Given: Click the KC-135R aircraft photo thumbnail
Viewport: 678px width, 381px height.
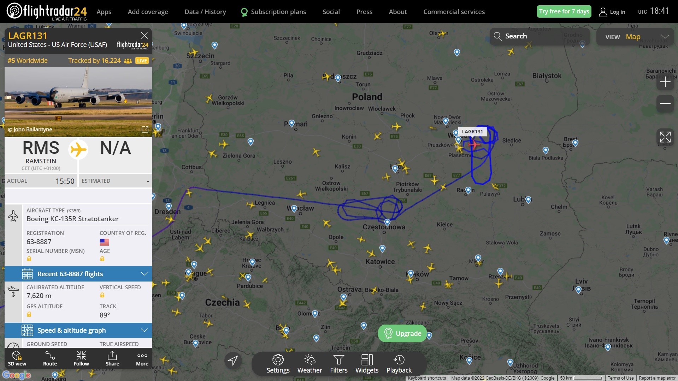Looking at the screenshot, I should pos(78,102).
